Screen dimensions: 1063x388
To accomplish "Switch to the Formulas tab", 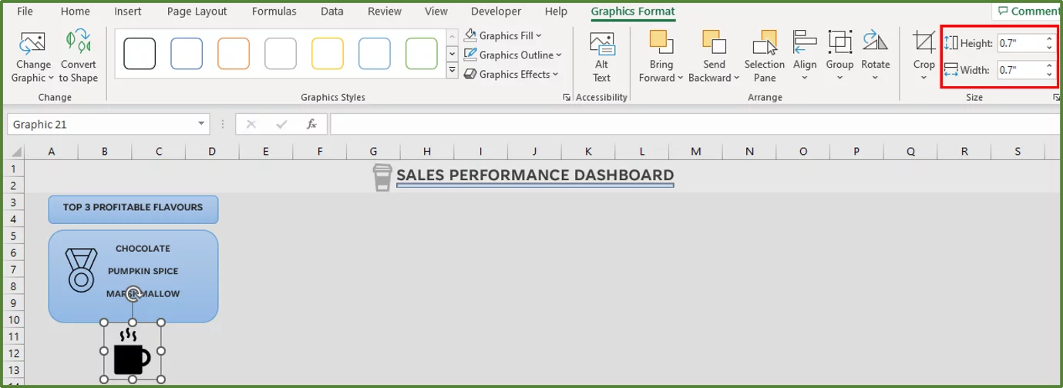I will click(274, 11).
